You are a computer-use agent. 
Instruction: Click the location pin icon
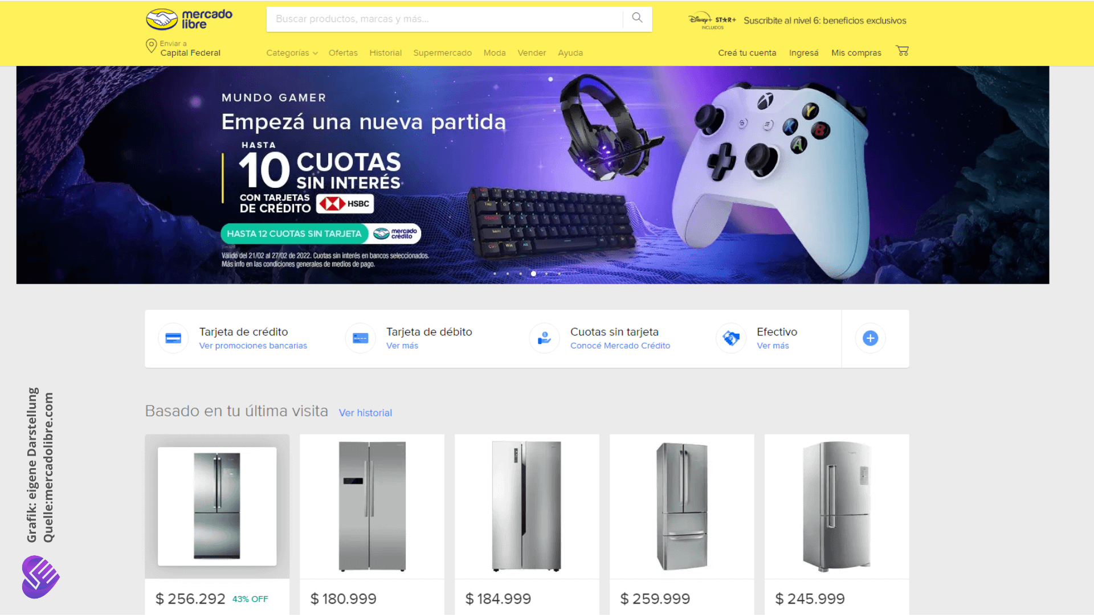151,46
